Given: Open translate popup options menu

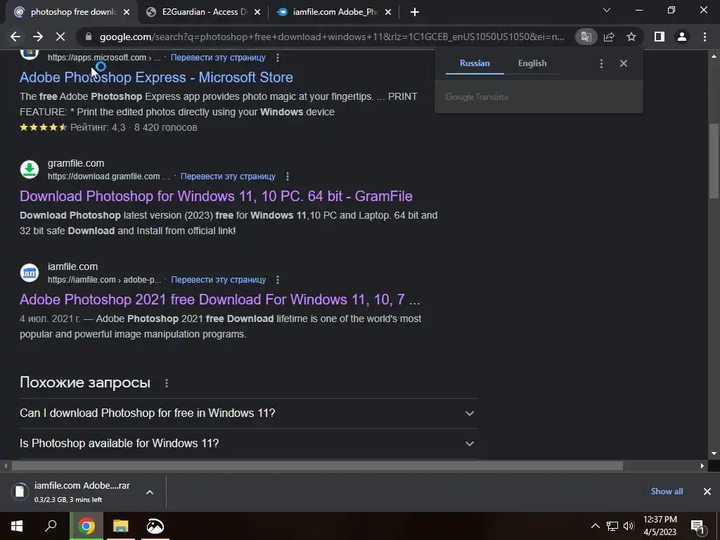Looking at the screenshot, I should click(602, 63).
